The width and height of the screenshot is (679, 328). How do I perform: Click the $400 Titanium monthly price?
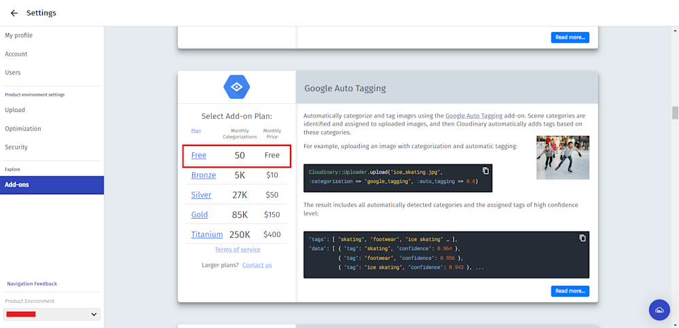click(x=272, y=234)
